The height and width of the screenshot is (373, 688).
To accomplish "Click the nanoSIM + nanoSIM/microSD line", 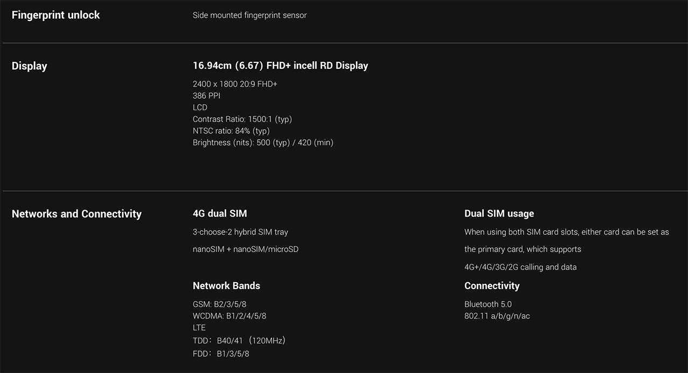I will pos(245,249).
